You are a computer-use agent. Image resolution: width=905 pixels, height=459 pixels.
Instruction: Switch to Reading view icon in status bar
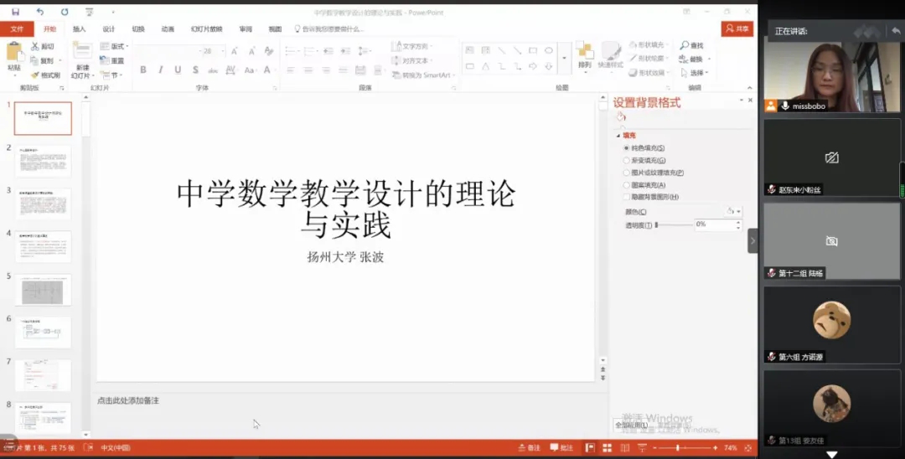pyautogui.click(x=624, y=447)
